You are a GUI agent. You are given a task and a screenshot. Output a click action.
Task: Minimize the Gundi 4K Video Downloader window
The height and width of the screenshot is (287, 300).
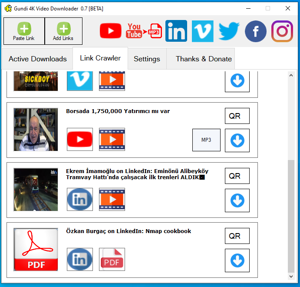point(248,8)
